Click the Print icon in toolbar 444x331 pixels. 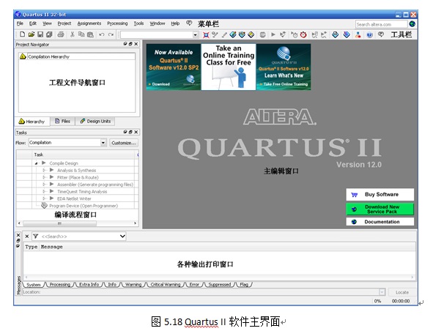click(x=61, y=34)
